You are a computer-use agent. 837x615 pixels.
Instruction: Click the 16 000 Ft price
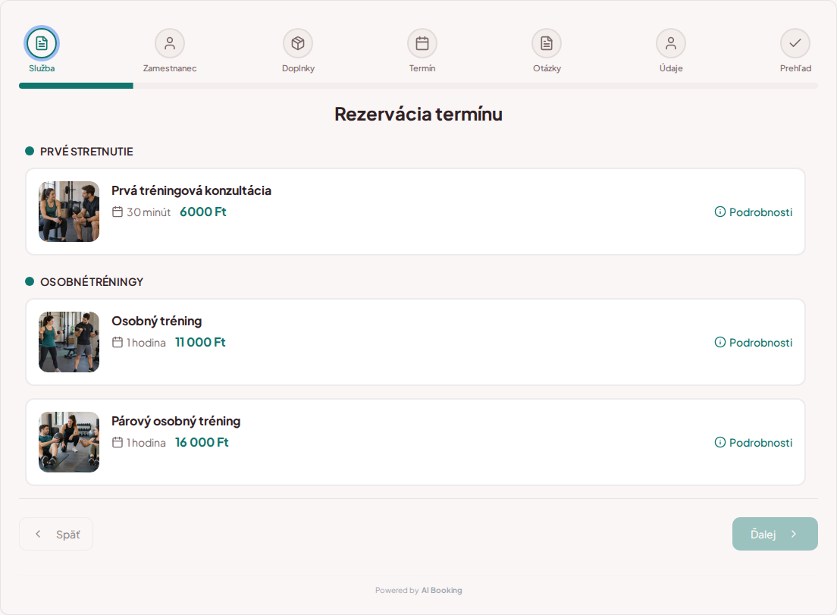[202, 443]
